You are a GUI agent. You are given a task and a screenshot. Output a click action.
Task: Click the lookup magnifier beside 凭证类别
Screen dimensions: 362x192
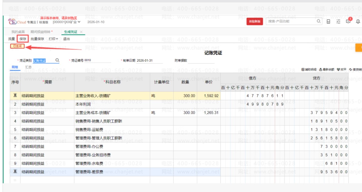pyautogui.click(x=57, y=60)
